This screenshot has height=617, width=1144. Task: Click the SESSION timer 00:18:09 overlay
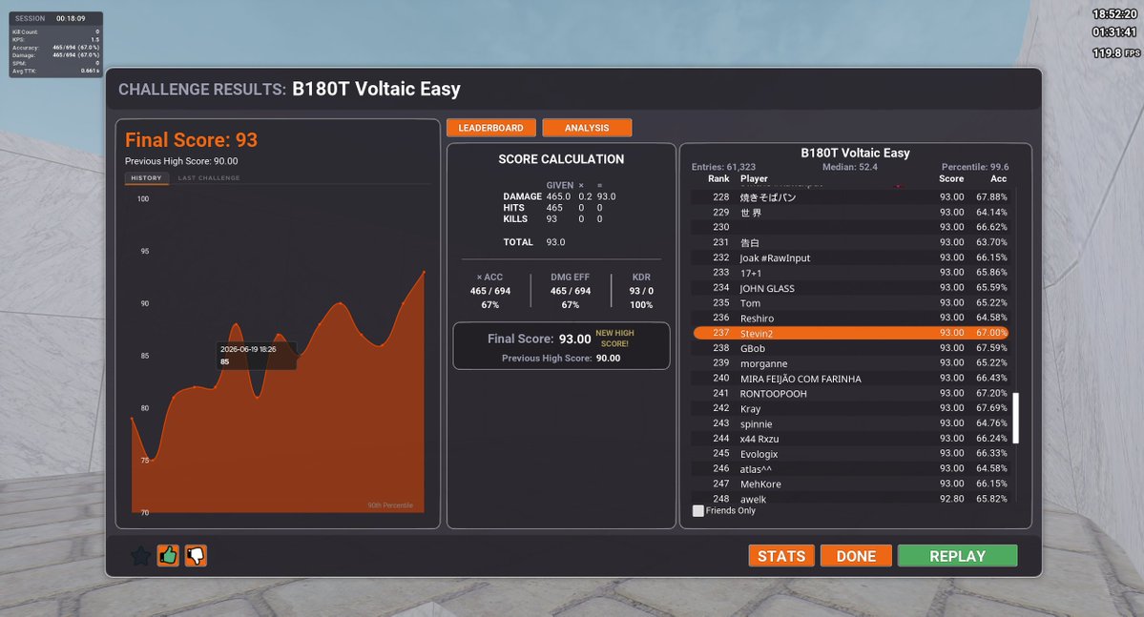pos(51,18)
